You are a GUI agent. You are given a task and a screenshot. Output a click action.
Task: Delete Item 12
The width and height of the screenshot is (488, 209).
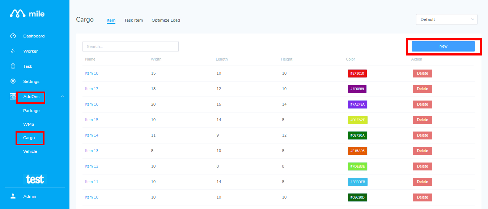pos(423,166)
